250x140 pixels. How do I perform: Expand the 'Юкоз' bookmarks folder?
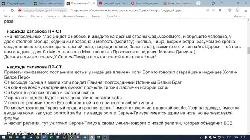click(22, 16)
